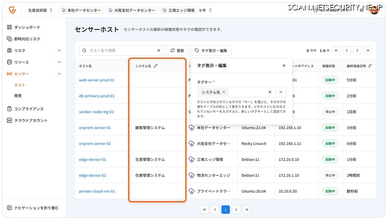
Task: Clear the host search field with X
Action: [159, 50]
